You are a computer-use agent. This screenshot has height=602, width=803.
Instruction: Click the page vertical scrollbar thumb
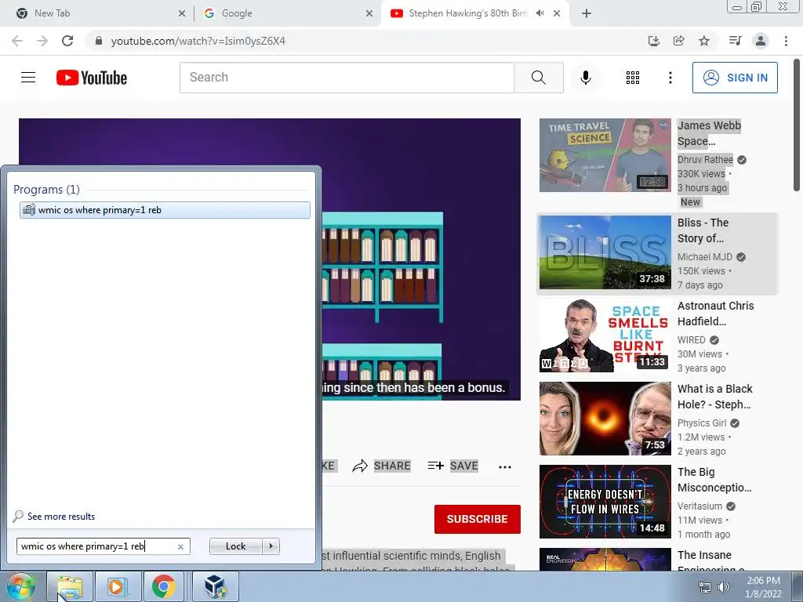(x=797, y=125)
